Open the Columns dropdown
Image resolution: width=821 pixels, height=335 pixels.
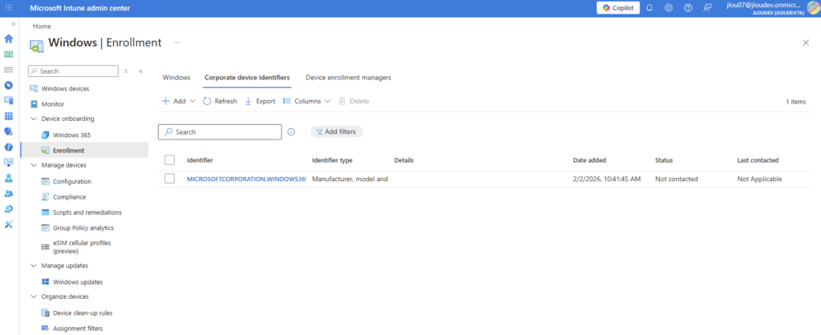point(307,102)
